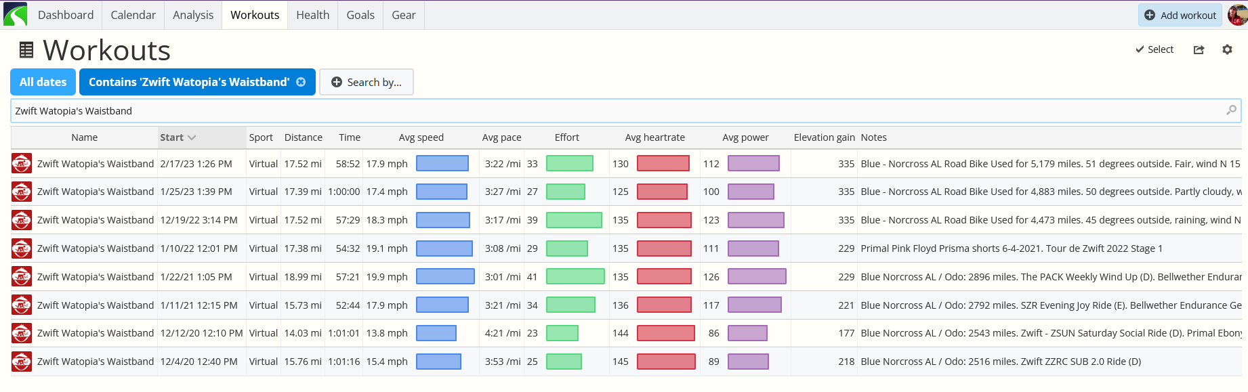The width and height of the screenshot is (1248, 392).
Task: Click the Zwift icon for 2/17/23 workout
Action: (x=22, y=164)
